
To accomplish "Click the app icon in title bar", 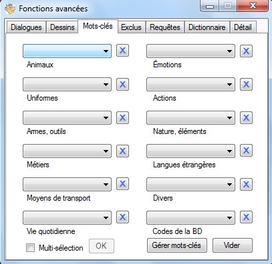I will 10,9.
